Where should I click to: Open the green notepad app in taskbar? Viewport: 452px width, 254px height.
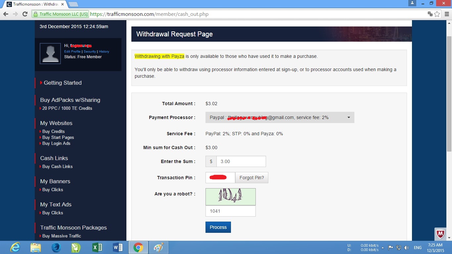[x=76, y=247]
